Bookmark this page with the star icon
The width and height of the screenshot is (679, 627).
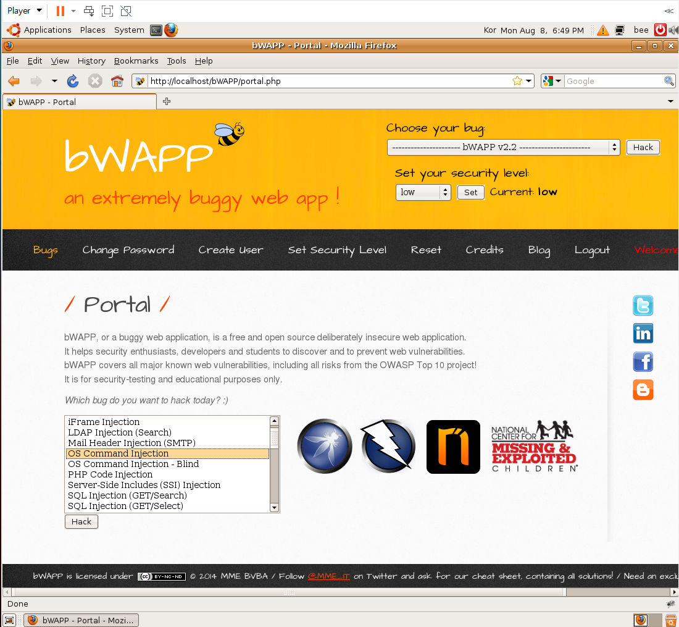click(x=517, y=81)
